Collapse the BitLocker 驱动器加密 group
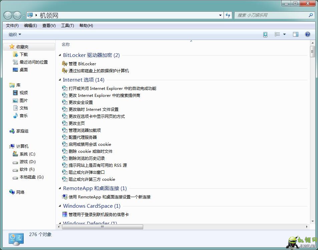This screenshot has height=250, width=318. point(60,55)
